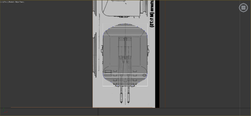Open the [+] viewport general menu

[x=2, y=2]
